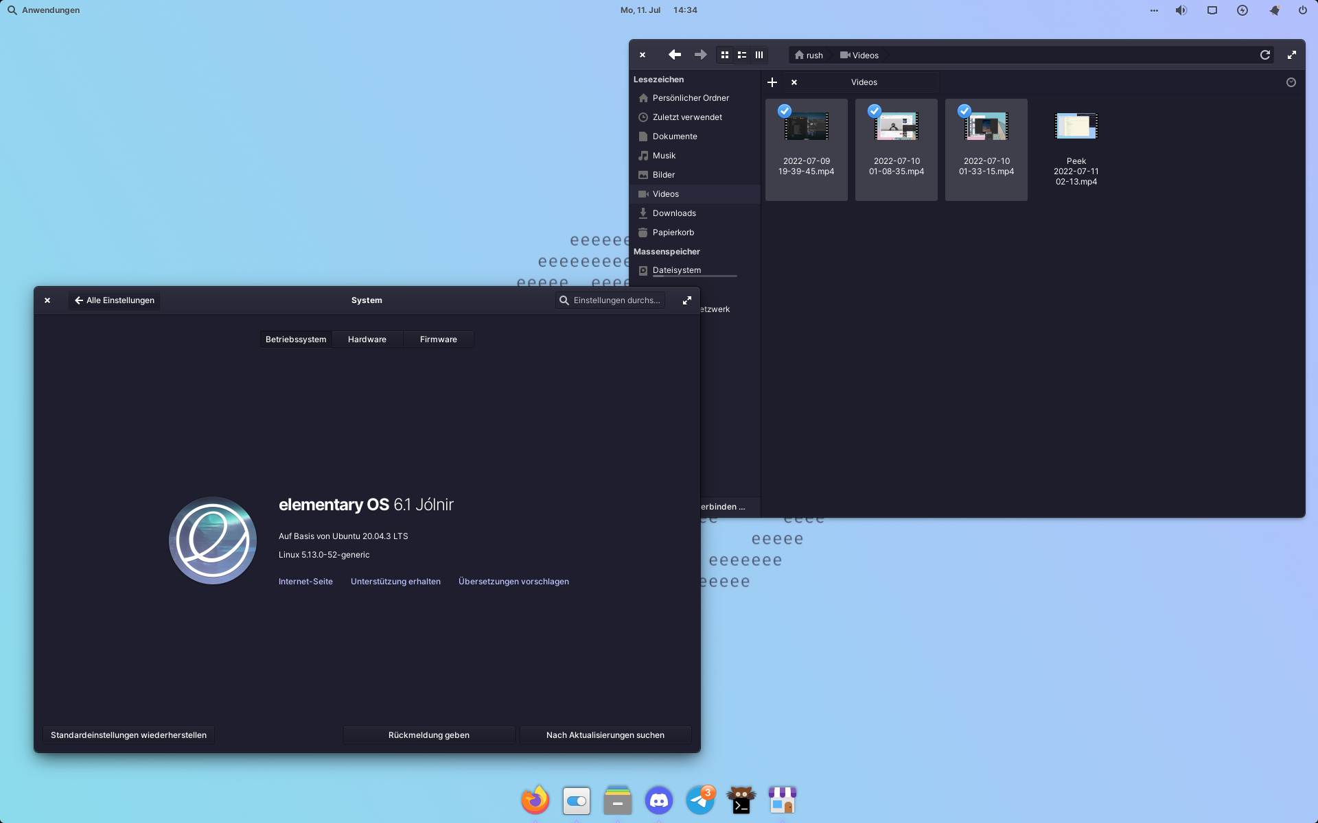The image size is (1318, 823).
Task: Click the rush home breadcrumb
Action: 809,56
